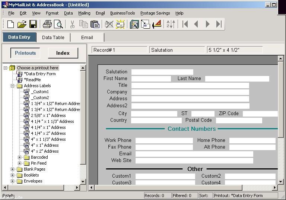Print using the printer toolbar icon
The image size is (286, 200).
(47, 24)
